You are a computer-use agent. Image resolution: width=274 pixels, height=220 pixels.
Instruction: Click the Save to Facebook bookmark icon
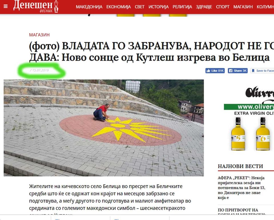click(x=253, y=71)
